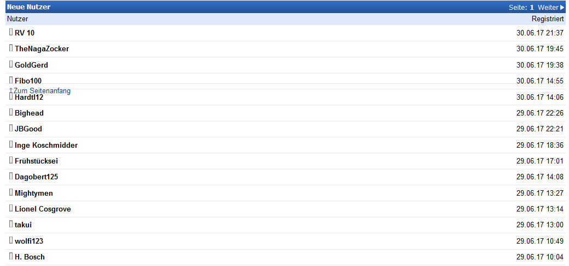Screen dimensions: 569x266
Task: Open profile of JBGood
Action: point(28,129)
